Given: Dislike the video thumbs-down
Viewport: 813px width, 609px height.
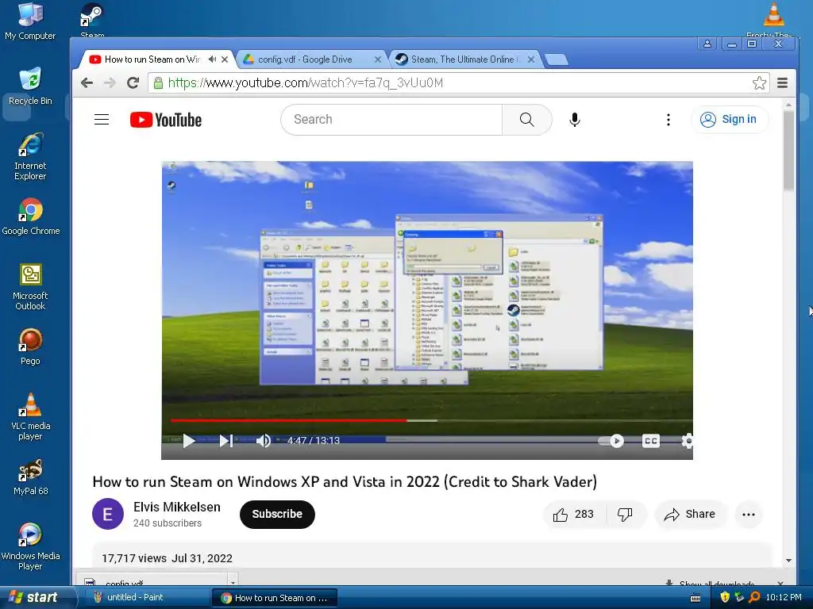Looking at the screenshot, I should (626, 514).
